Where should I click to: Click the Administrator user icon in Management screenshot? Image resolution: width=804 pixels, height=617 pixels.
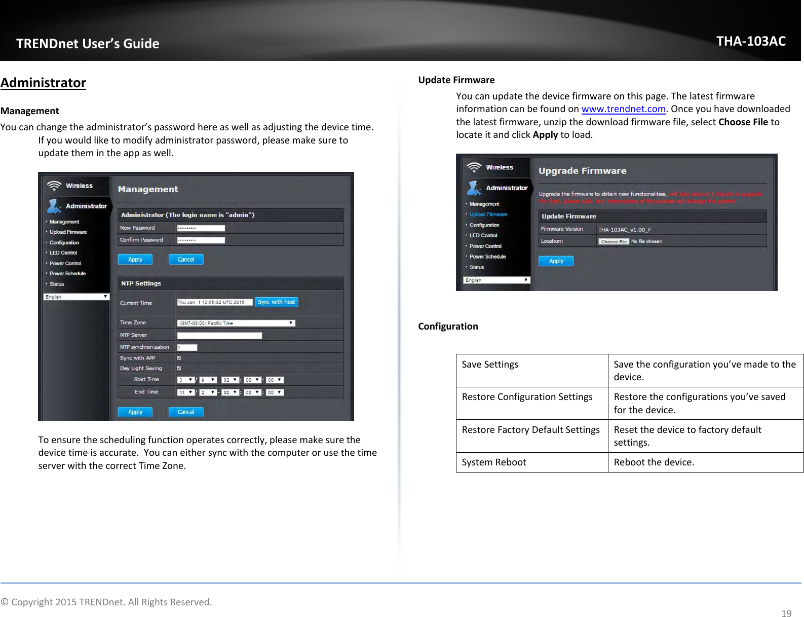[x=54, y=206]
